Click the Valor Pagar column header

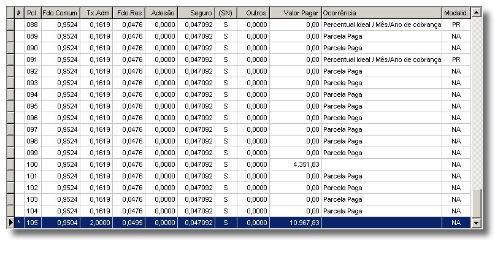tap(296, 13)
